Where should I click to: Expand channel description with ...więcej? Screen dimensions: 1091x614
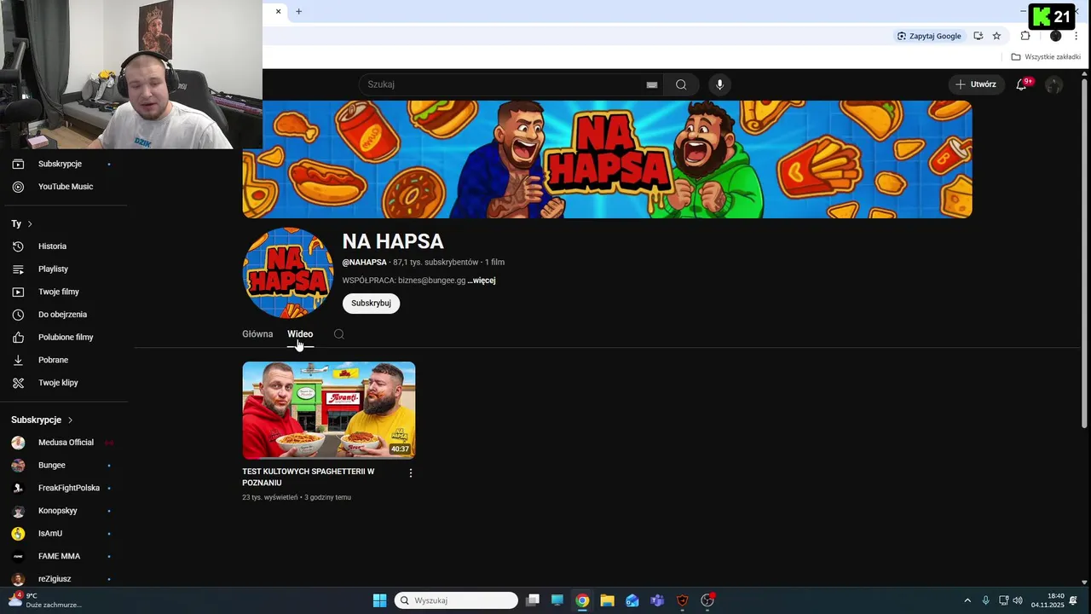tap(482, 281)
